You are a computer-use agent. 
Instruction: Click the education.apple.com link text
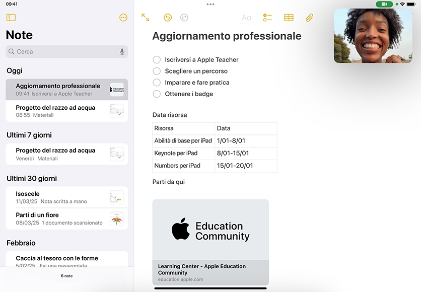180,279
